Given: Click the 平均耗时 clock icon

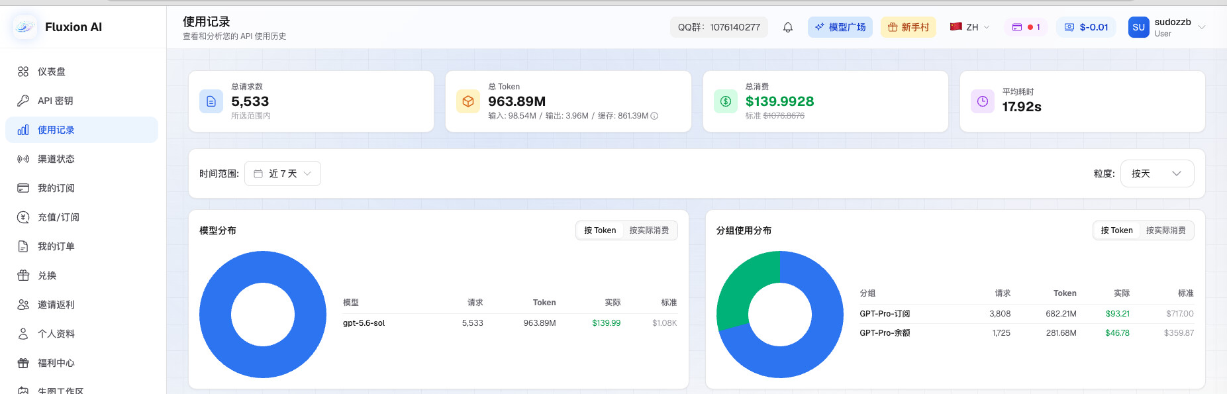Looking at the screenshot, I should pos(983,101).
